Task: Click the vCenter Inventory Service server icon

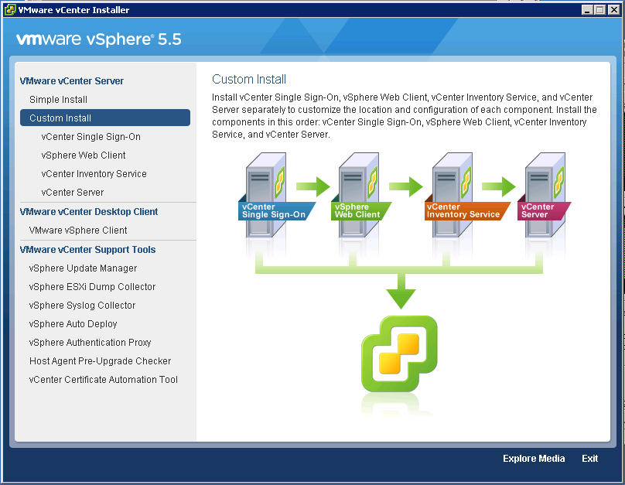Action: pos(453,194)
